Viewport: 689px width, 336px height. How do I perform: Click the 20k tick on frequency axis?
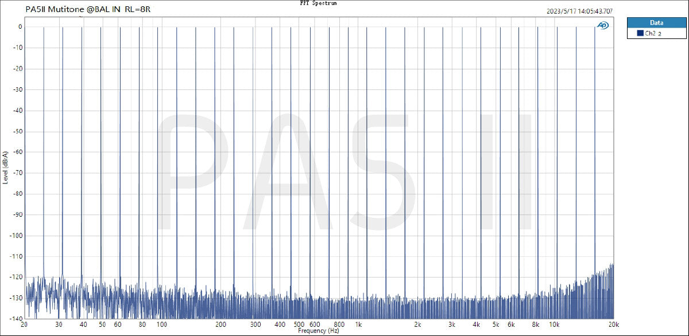(614, 325)
